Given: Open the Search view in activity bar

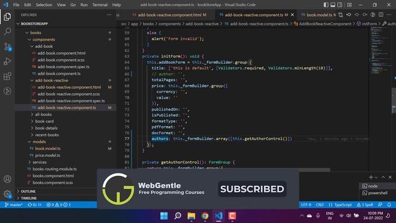Looking at the screenshot, I should (x=7, y=32).
